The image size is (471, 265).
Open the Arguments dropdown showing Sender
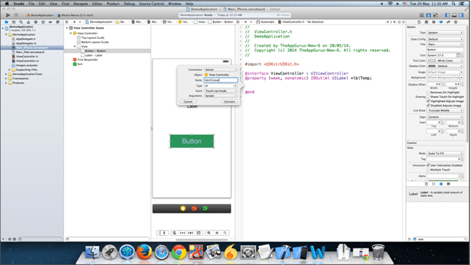221,96
